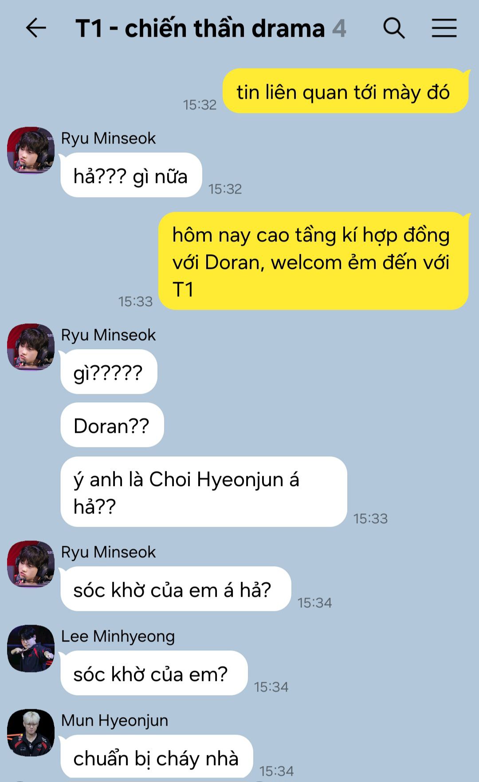Tap the back arrow icon

coord(36,28)
